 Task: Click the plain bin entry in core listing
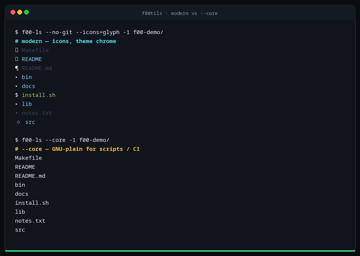pyautogui.click(x=20, y=185)
